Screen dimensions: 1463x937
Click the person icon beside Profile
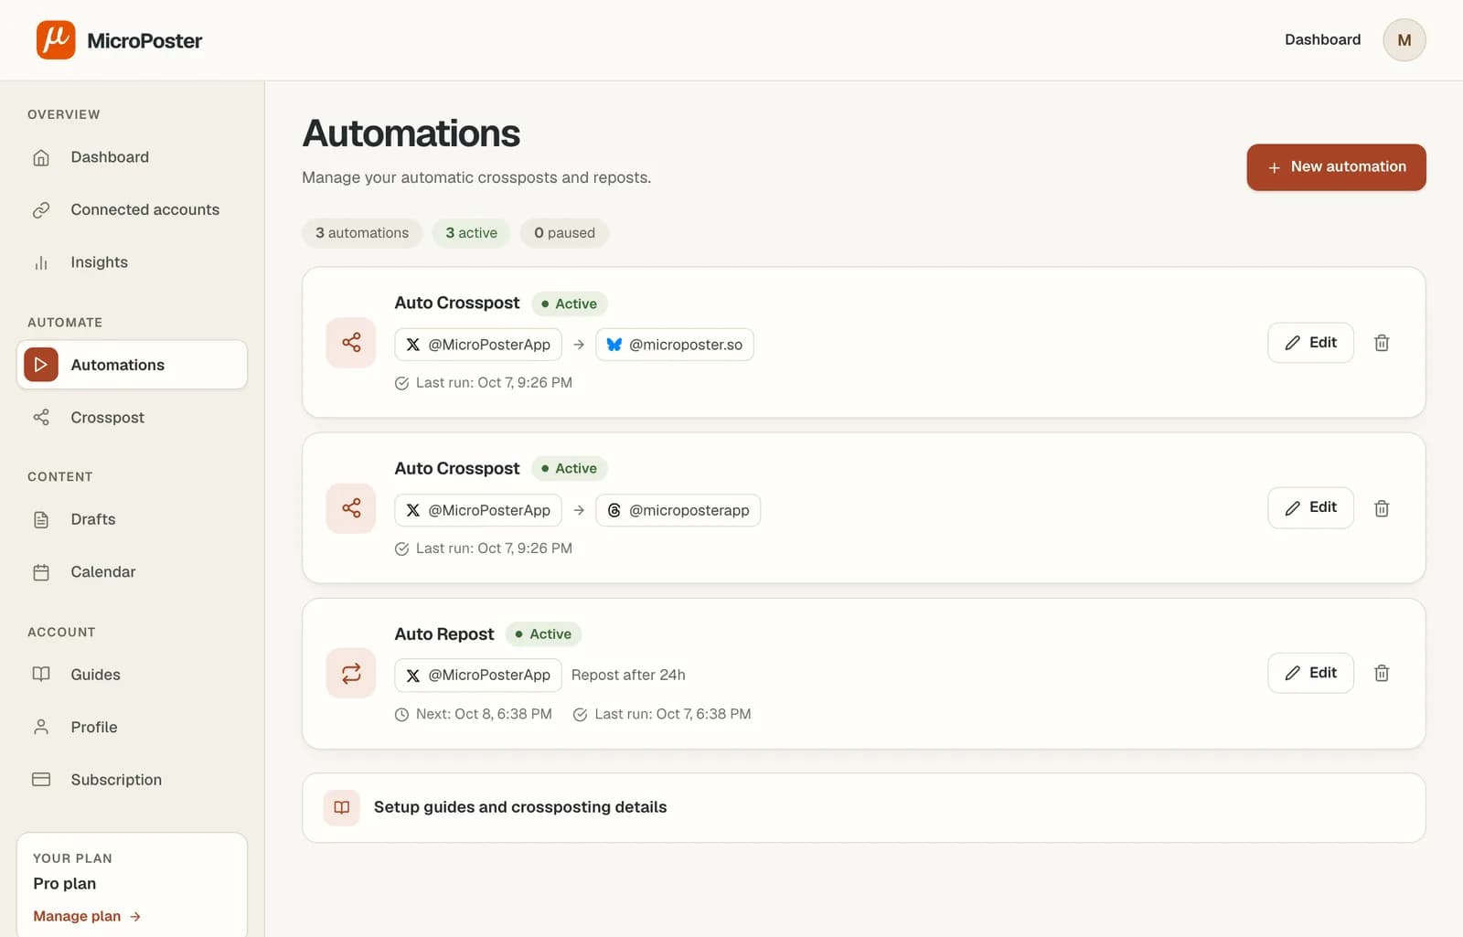[41, 727]
